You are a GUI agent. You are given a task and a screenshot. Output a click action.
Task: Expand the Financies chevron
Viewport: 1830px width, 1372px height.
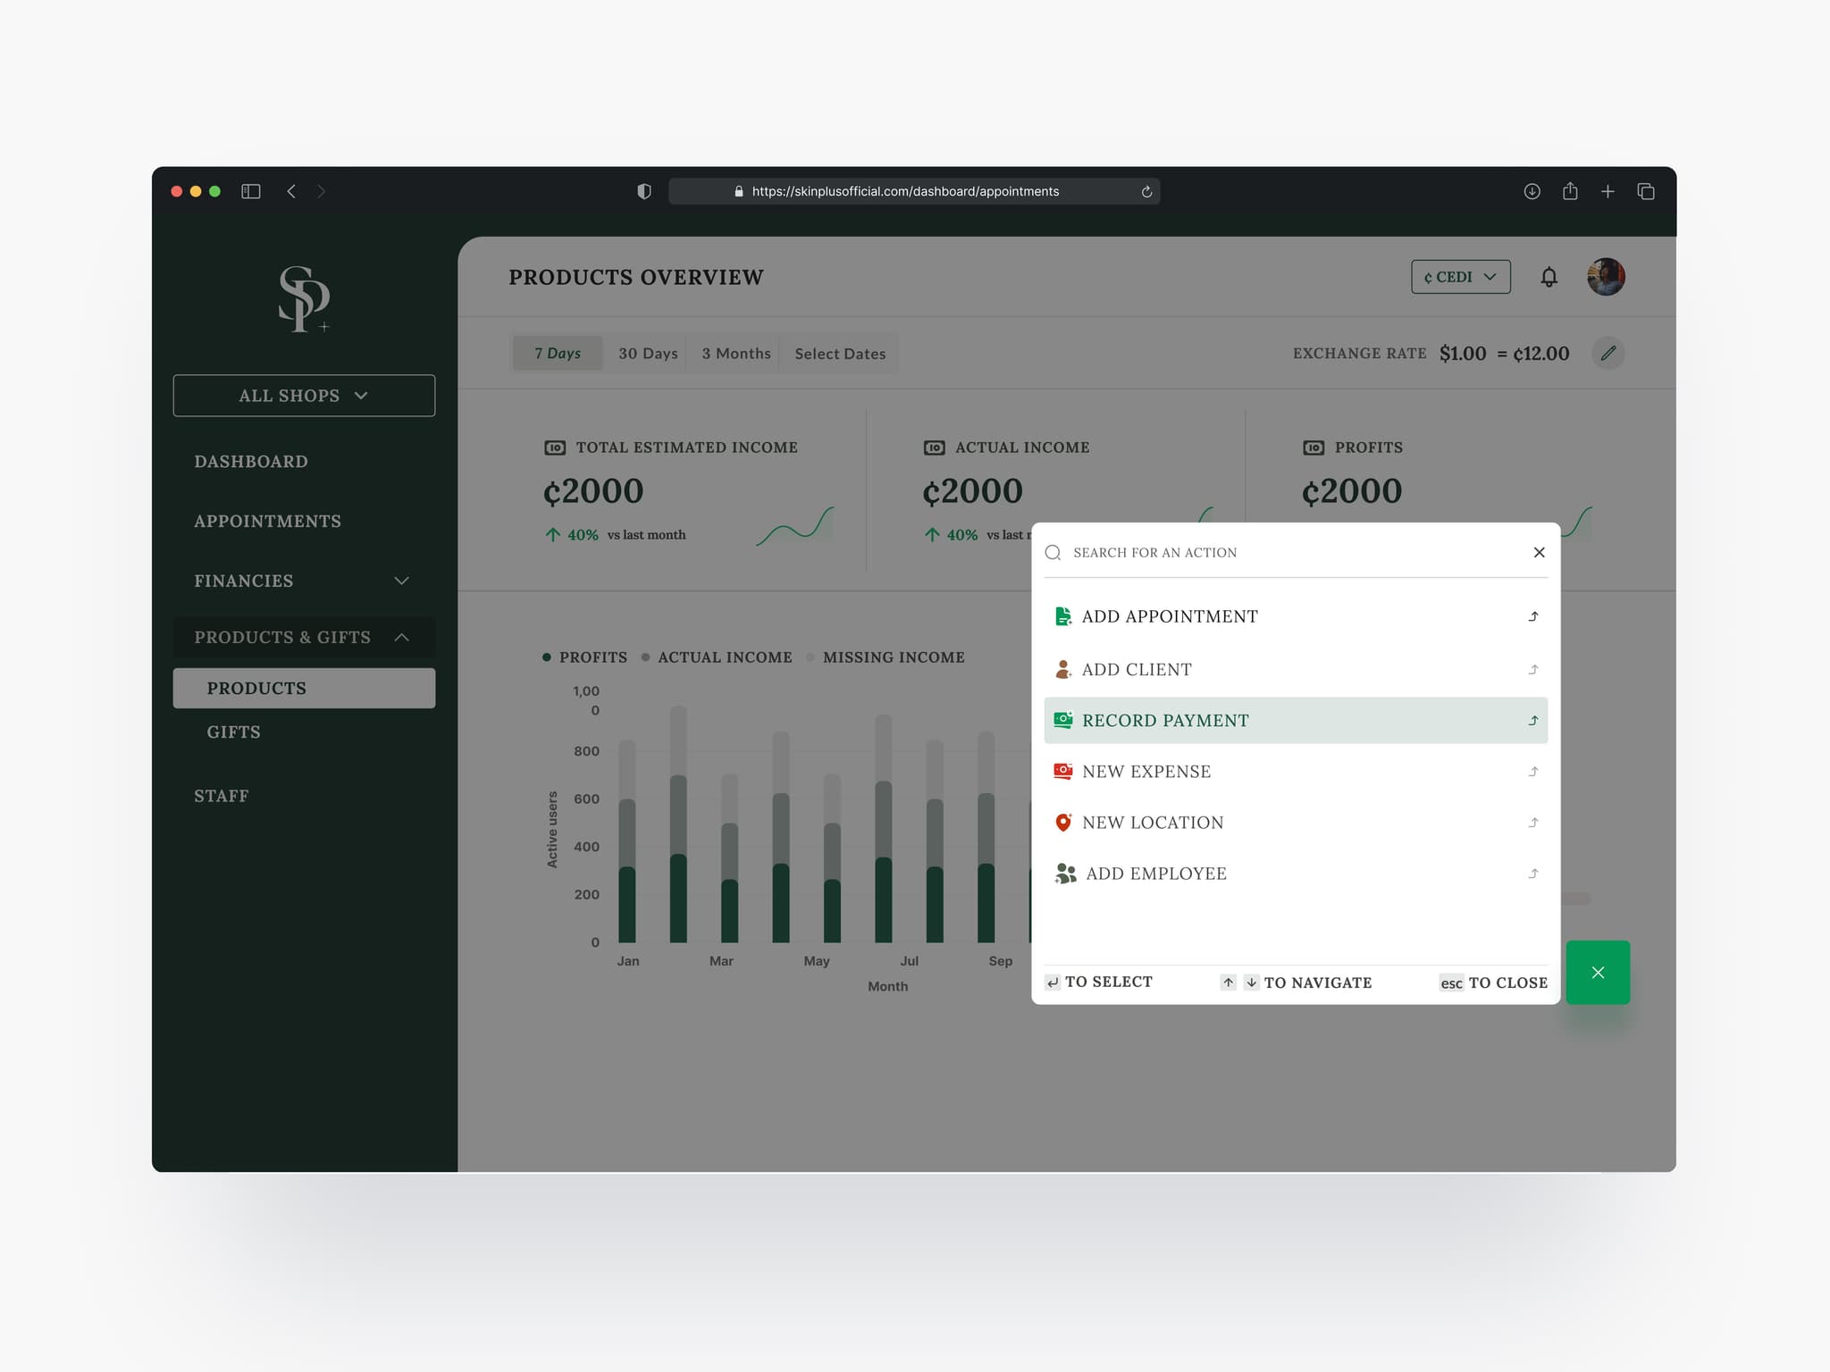402,581
